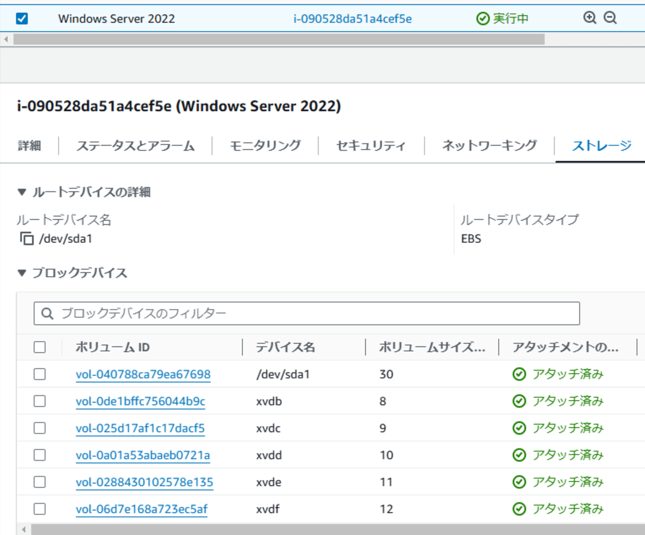Copy the root device name /dev/sda1
The width and height of the screenshot is (645, 535).
[27, 238]
